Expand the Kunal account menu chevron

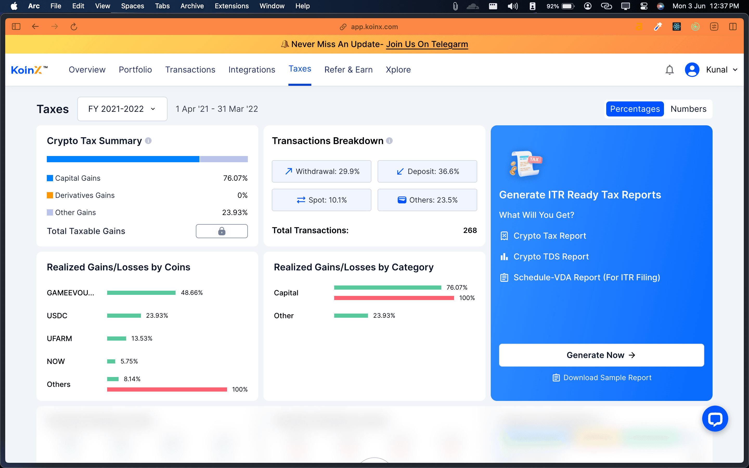pyautogui.click(x=735, y=70)
